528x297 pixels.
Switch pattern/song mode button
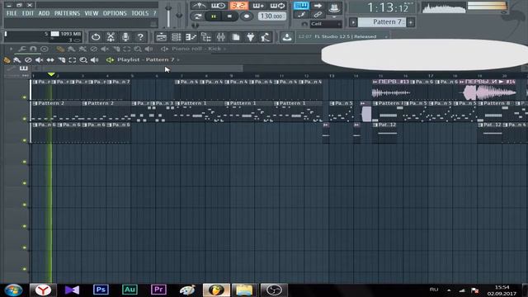198,16
